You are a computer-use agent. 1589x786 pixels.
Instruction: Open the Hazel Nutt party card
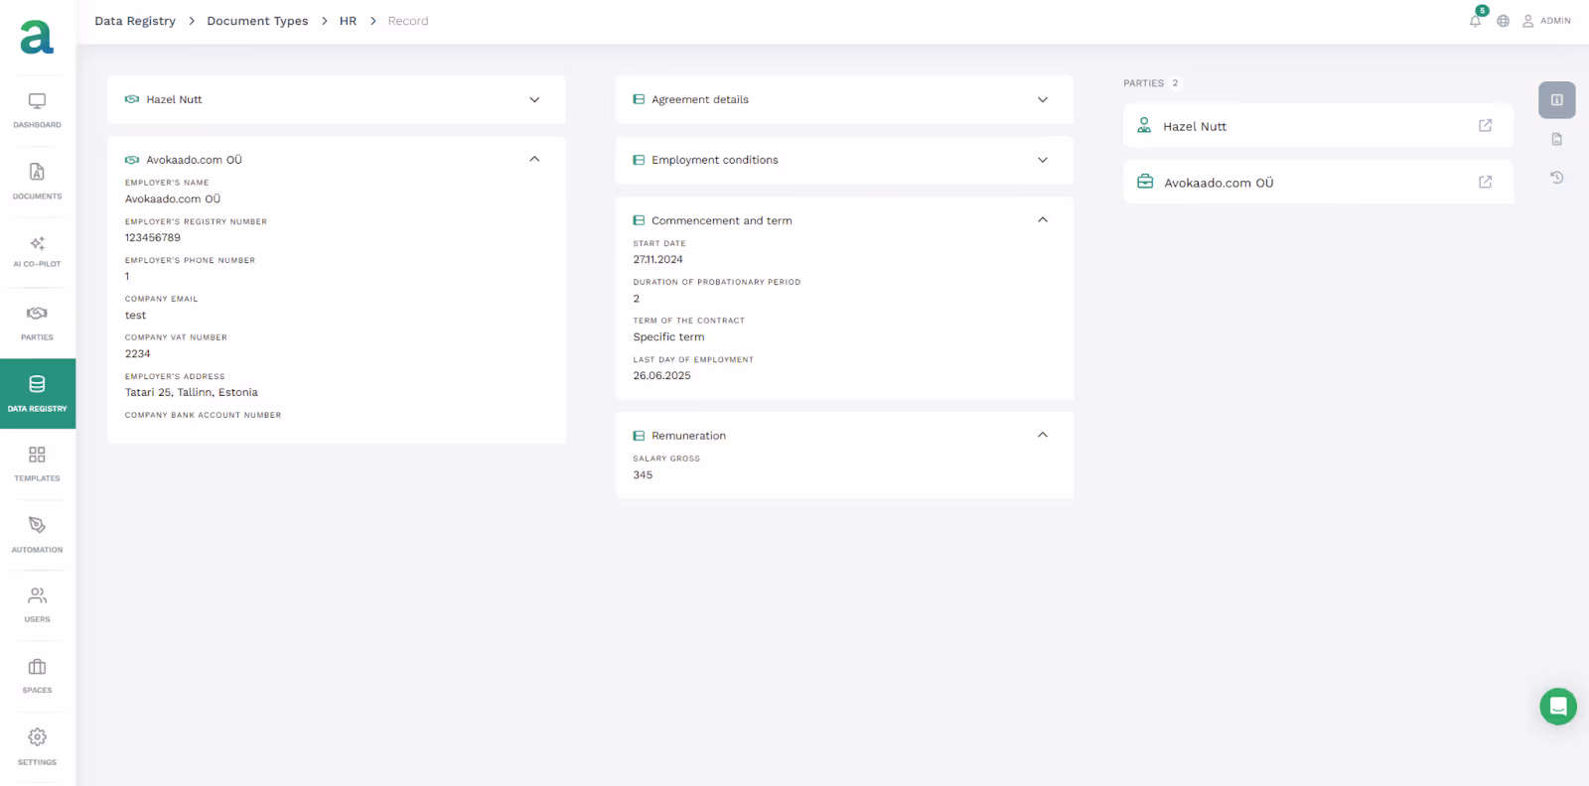click(x=1318, y=126)
